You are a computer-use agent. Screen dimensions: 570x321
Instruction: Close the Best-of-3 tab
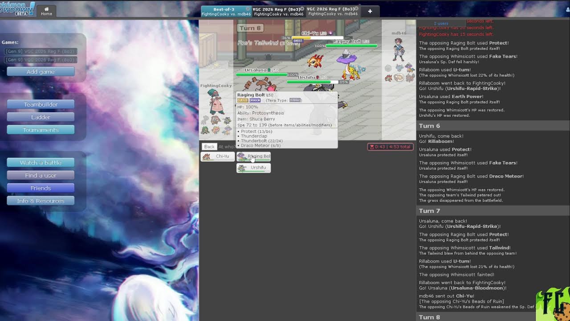pyautogui.click(x=248, y=9)
